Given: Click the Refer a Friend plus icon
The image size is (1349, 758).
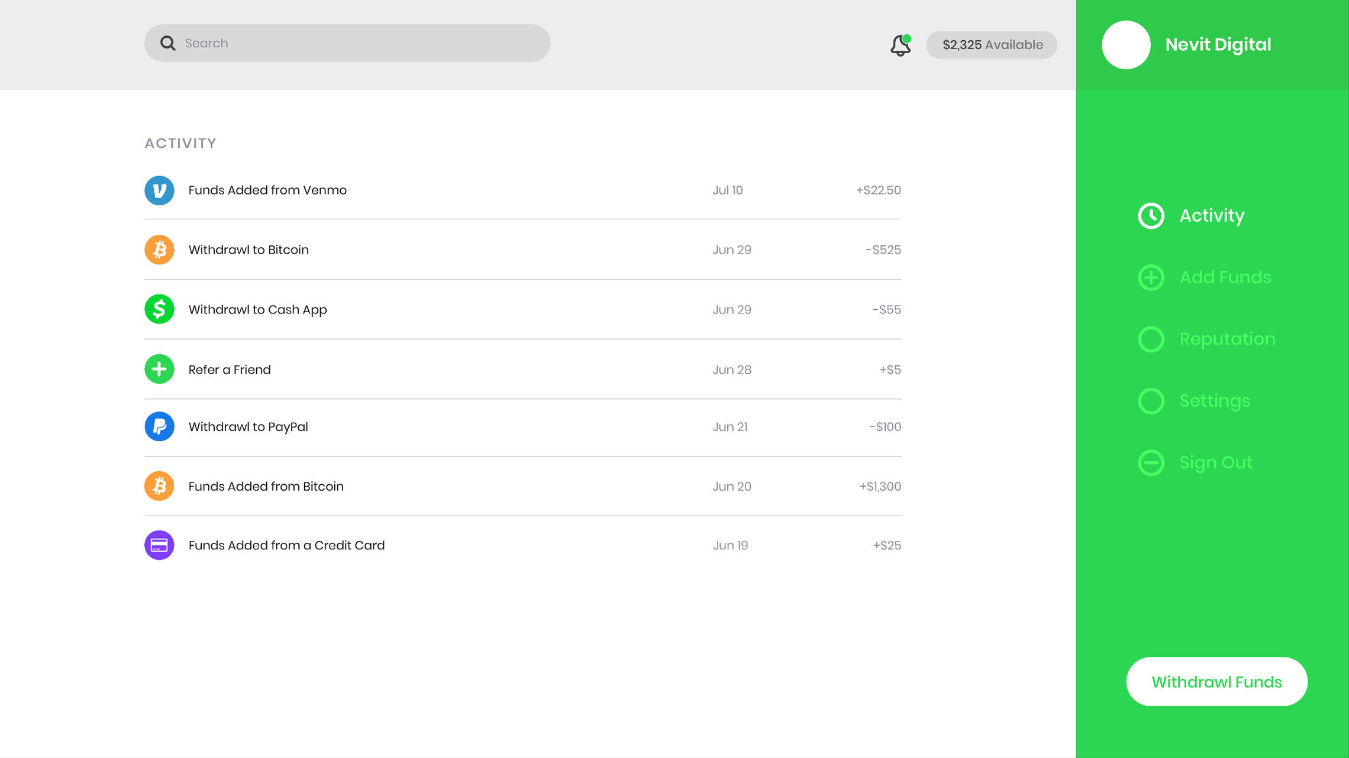Looking at the screenshot, I should point(159,370).
